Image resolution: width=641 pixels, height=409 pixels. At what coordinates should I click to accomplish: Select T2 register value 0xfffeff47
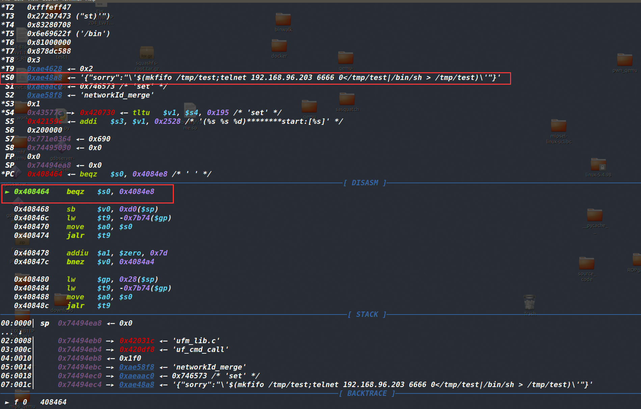(x=49, y=7)
